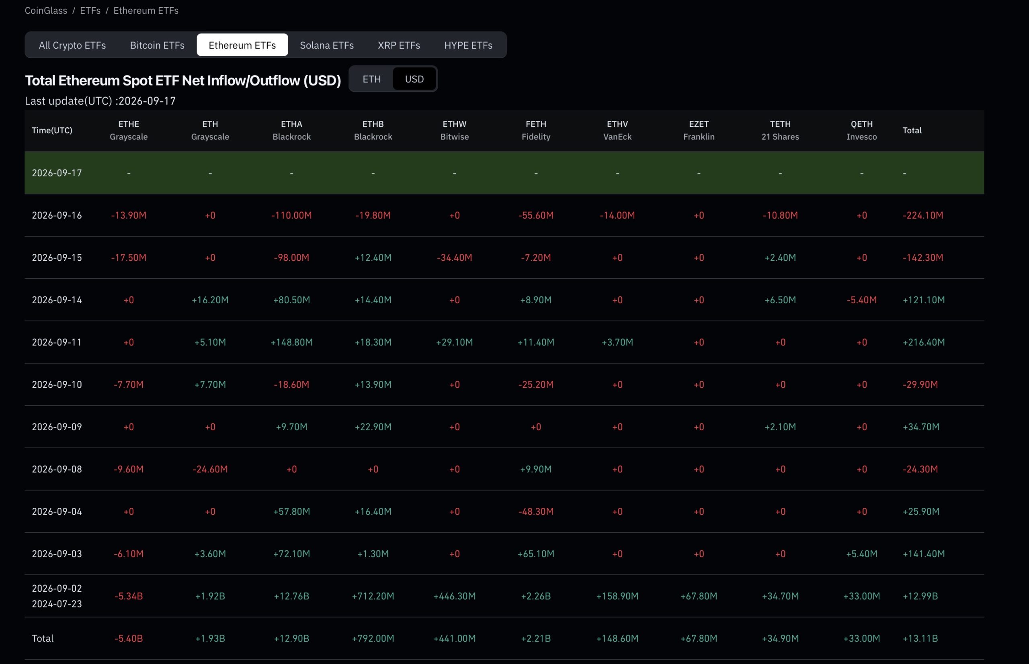Click the ETH Grayscale column header

click(210, 130)
